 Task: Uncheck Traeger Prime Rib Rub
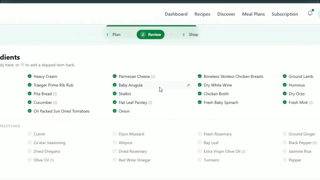29,85
